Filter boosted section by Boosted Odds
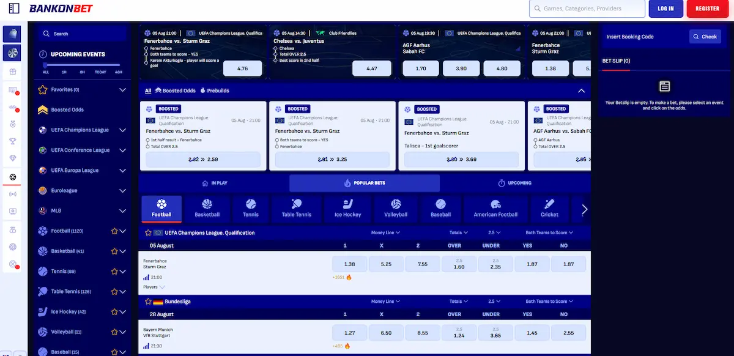This screenshot has width=734, height=356. click(x=176, y=91)
